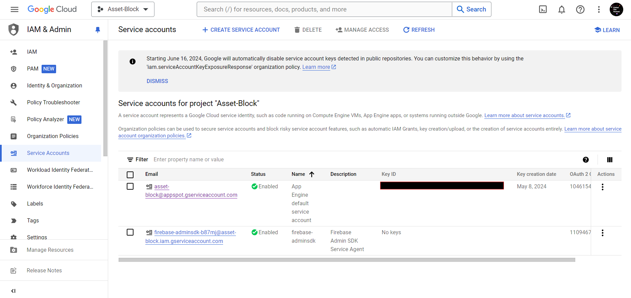Click Create Service Account
Screen dimensions: 631x298
[241, 30]
